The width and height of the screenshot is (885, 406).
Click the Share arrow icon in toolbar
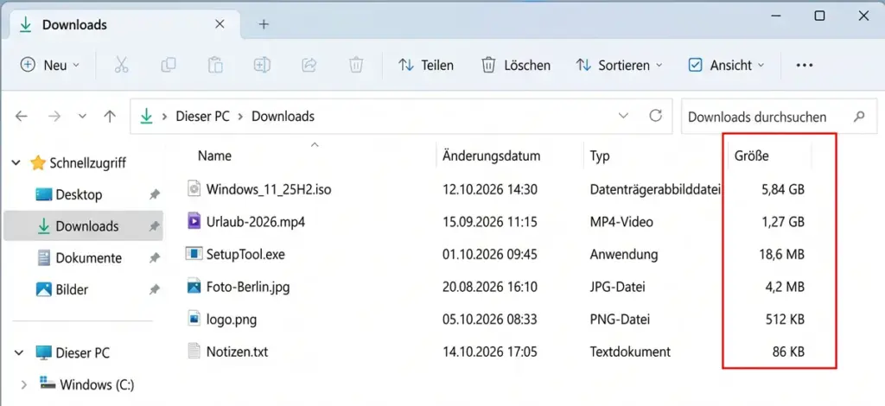[x=309, y=66]
